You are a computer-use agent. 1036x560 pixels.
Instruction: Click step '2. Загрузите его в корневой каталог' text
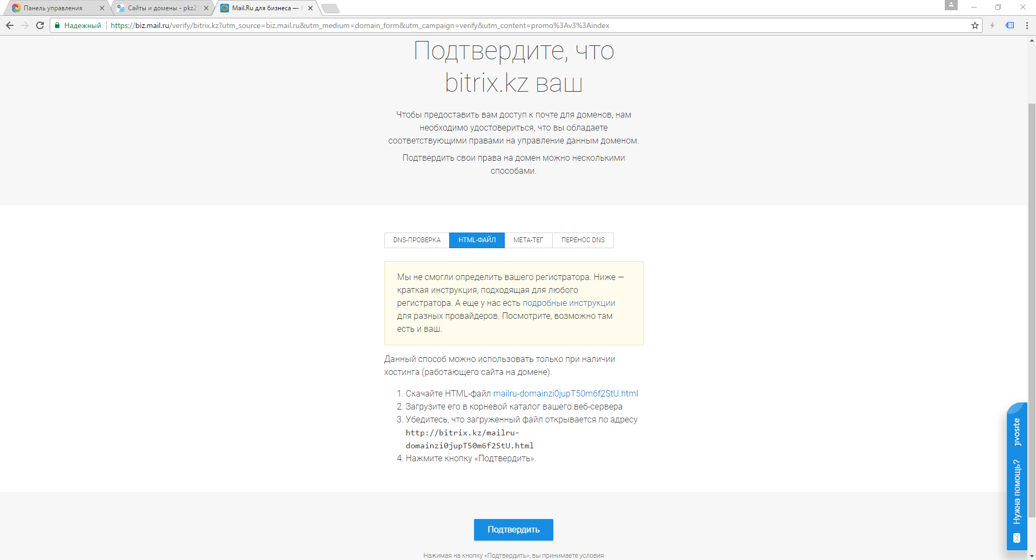[x=510, y=407]
